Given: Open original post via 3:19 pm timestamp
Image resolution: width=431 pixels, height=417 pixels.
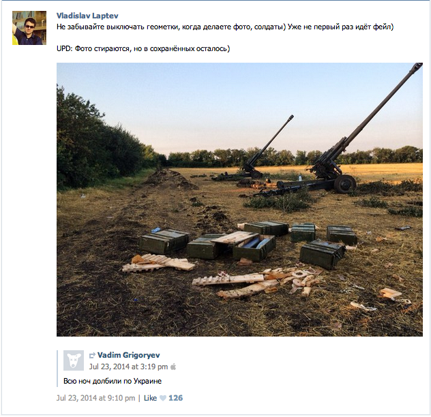Looking at the screenshot, I should (128, 367).
